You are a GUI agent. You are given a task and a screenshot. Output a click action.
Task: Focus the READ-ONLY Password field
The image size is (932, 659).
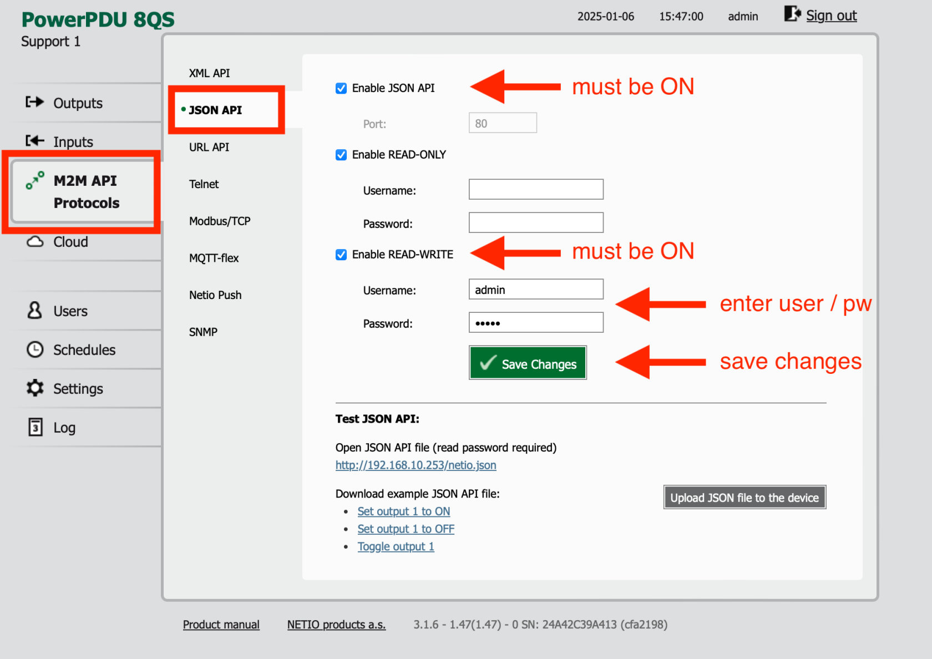click(536, 222)
